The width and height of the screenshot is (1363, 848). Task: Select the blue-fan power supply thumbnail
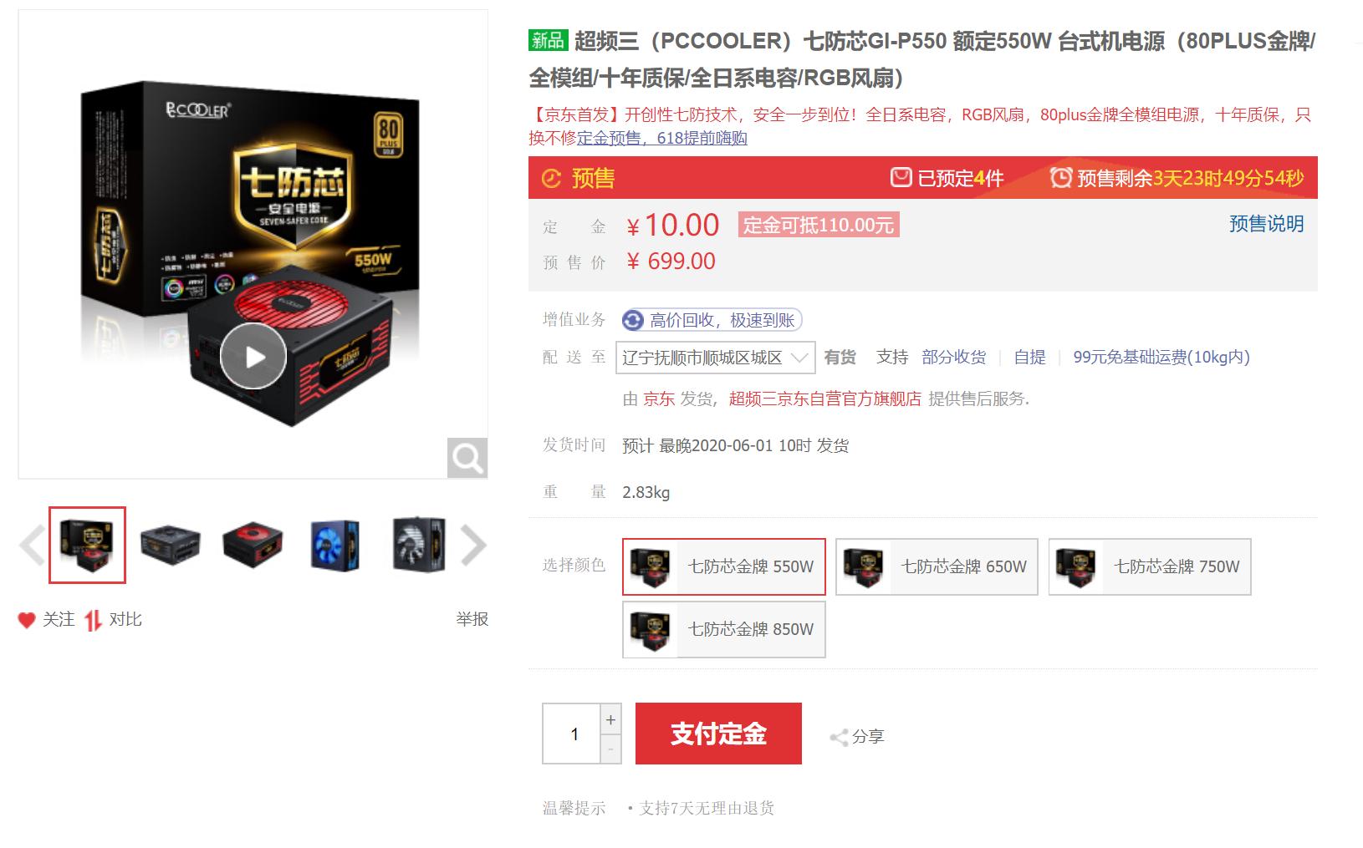335,546
